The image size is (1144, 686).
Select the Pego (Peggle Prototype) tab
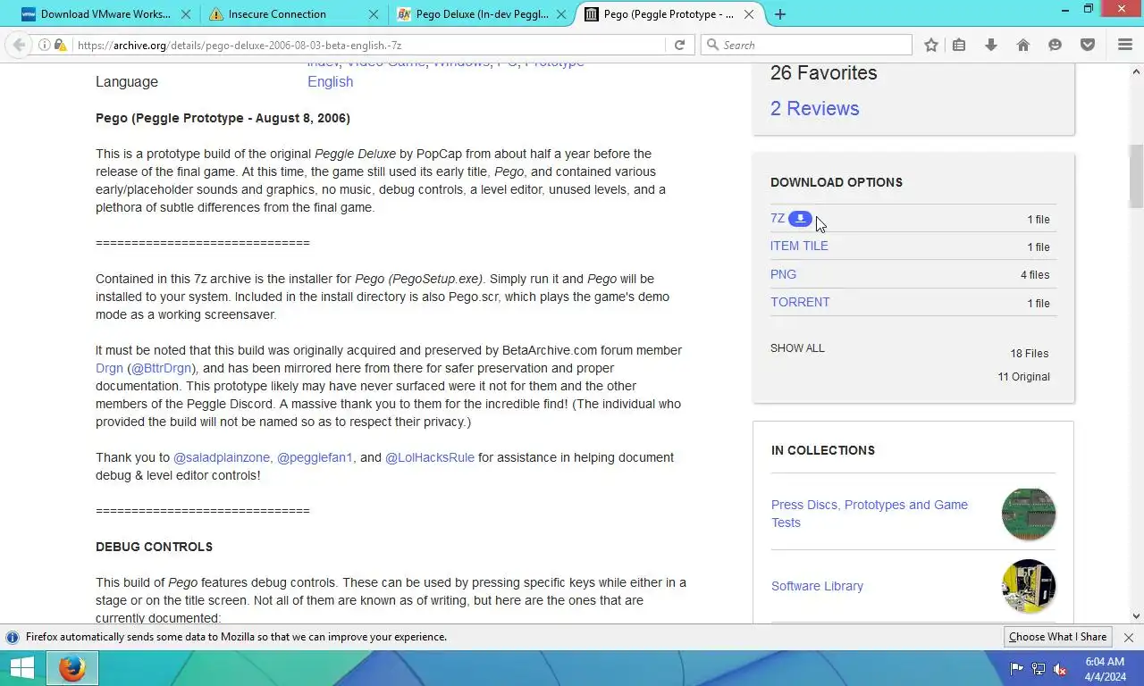tap(670, 14)
